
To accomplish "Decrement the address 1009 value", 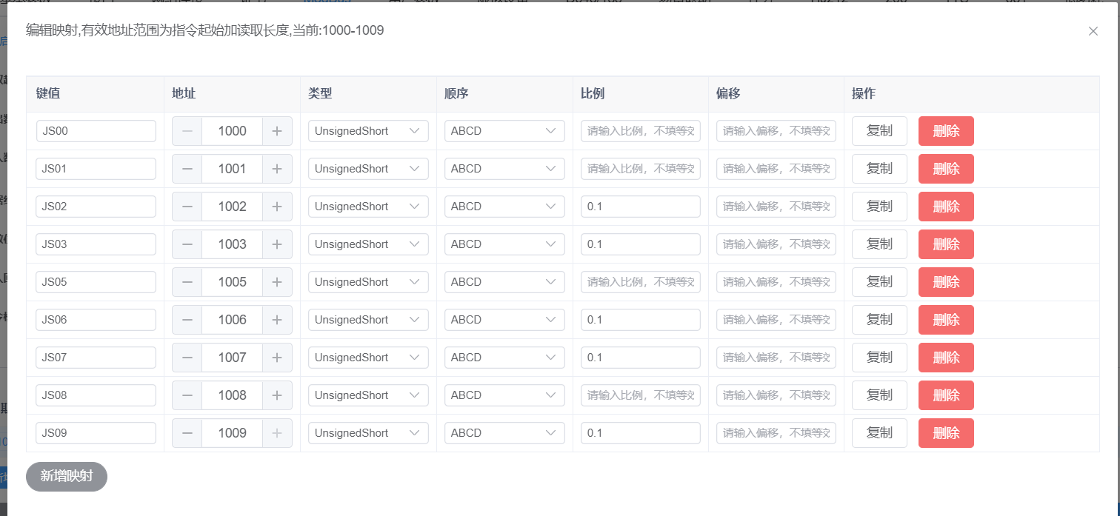I will click(x=187, y=433).
